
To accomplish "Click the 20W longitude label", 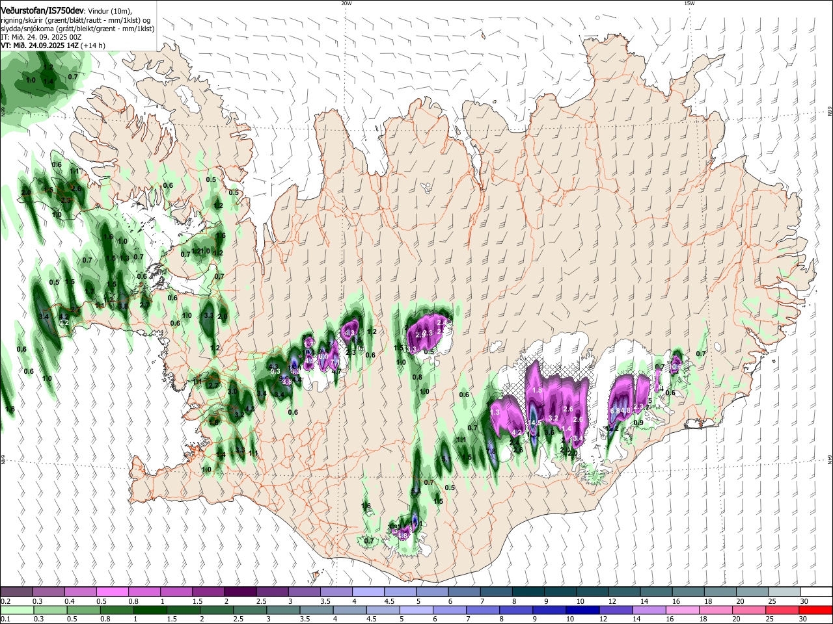I will [346, 3].
